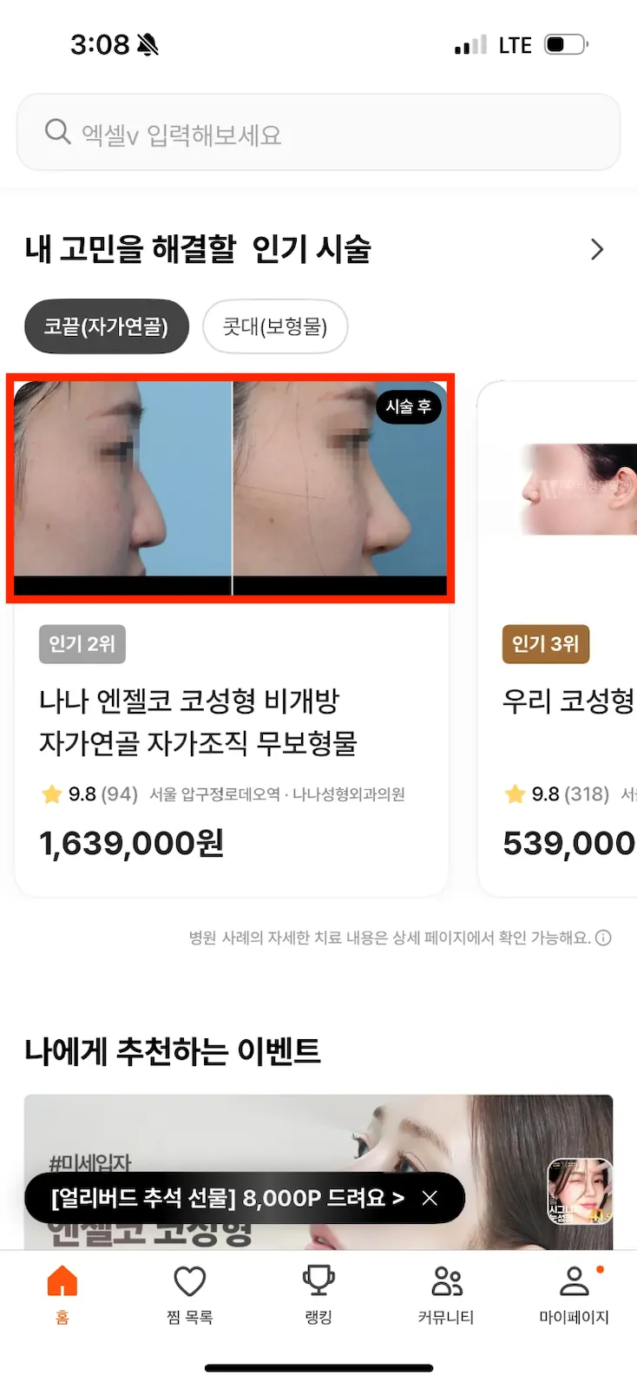Viewport: 637px width, 1382px height.
Task: Tap the floating round face thumbnail
Action: (x=580, y=1192)
